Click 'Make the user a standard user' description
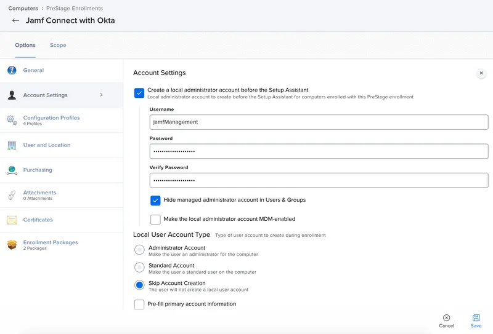 (202, 272)
